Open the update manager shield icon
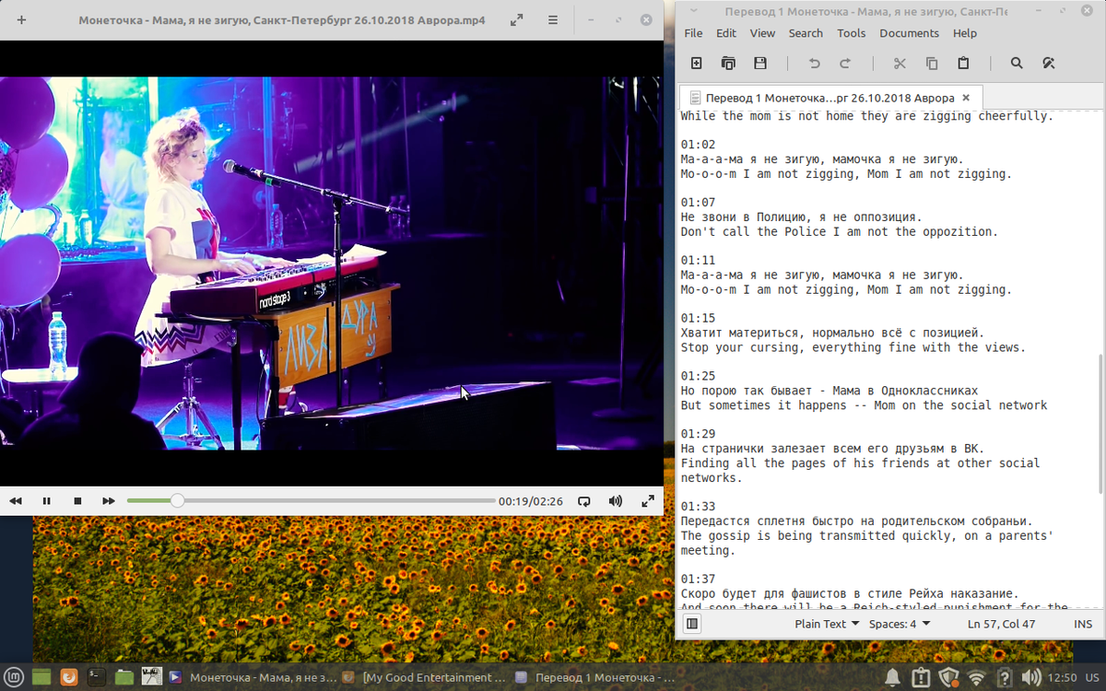 (x=947, y=678)
